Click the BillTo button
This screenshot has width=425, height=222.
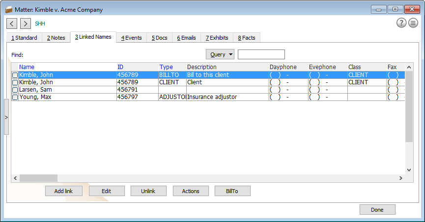point(232,191)
